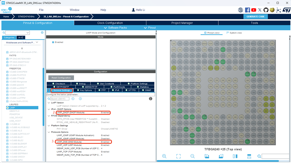Zoom in on the pinout view
Viewport: 291px width, 163px height.
[164, 156]
